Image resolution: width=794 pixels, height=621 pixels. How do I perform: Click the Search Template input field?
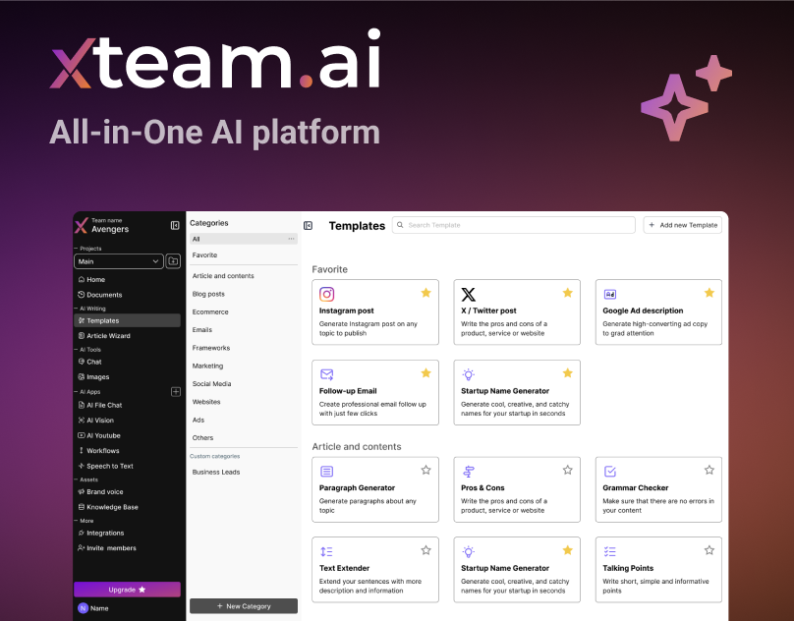513,225
